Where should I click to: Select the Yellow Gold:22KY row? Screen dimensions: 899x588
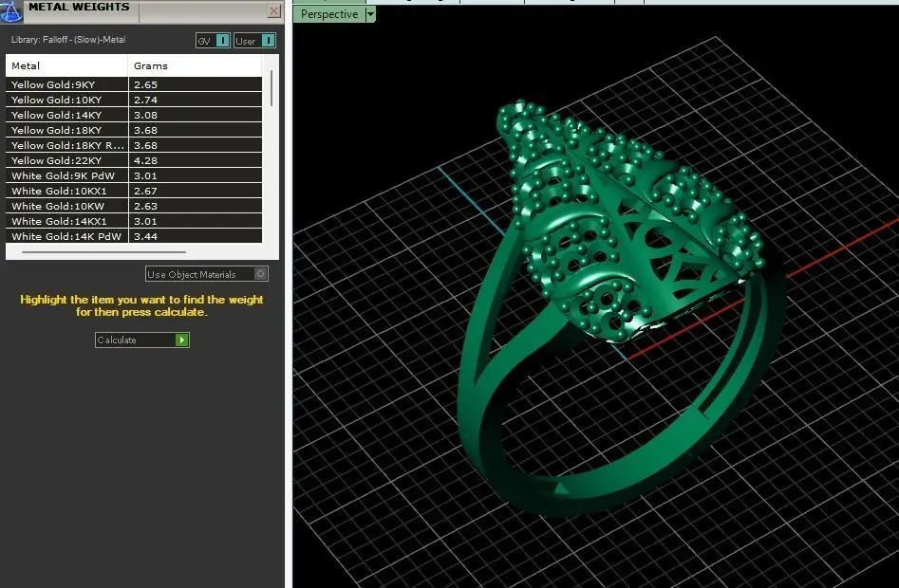(x=134, y=160)
